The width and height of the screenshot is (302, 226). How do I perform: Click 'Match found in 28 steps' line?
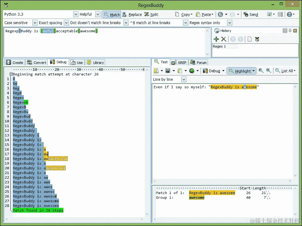pyautogui.click(x=38, y=210)
